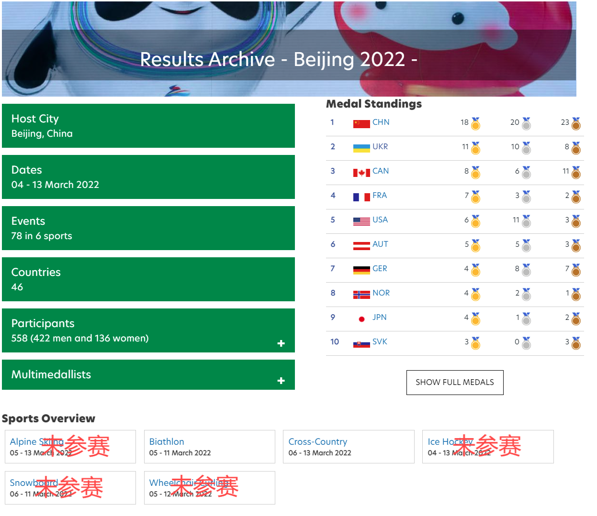Image resolution: width=597 pixels, height=516 pixels.
Task: Select the AUT country link
Action: point(380,244)
